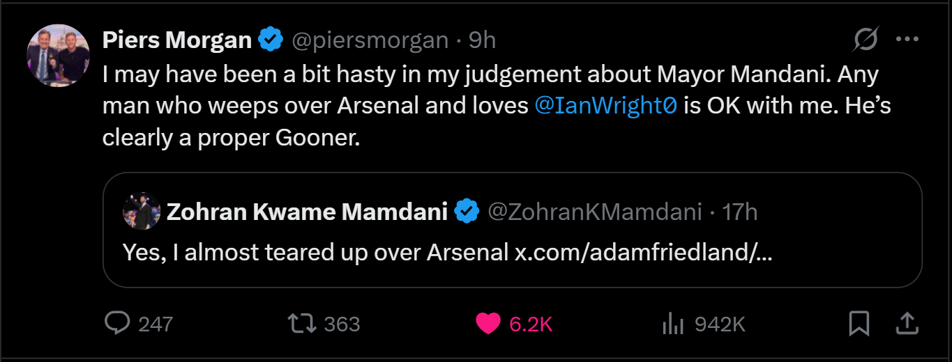The width and height of the screenshot is (952, 362).
Task: Click the 17h quoted post timestamp
Action: [x=740, y=212]
